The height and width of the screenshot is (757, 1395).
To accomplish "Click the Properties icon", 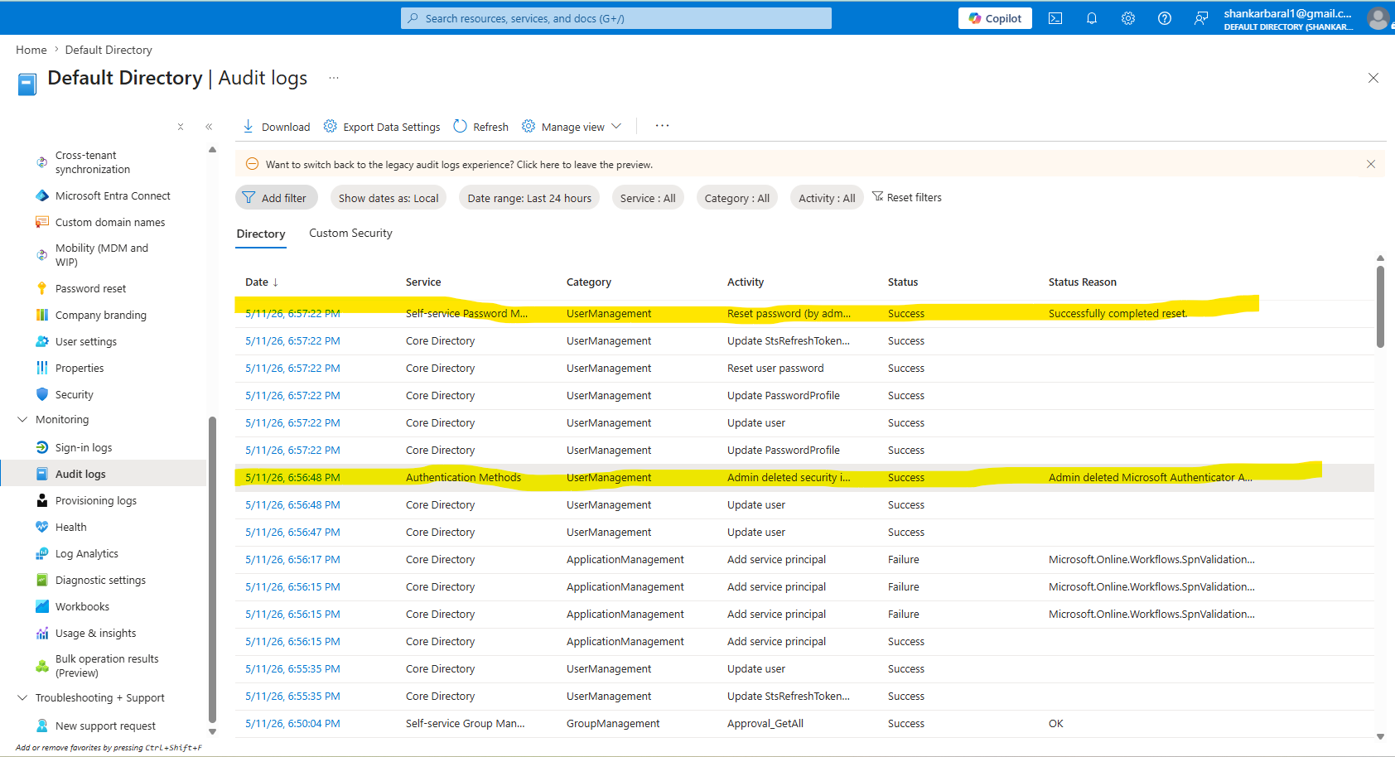I will click(42, 368).
